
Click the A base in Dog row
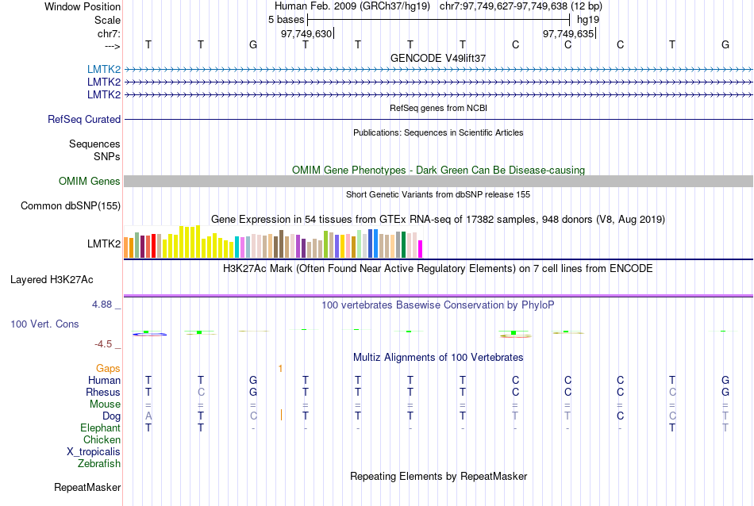[x=148, y=416]
